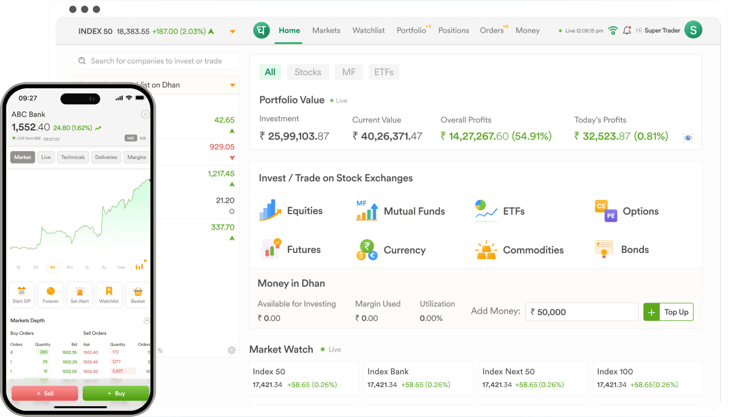
Task: Open Options trading
Action: [626, 211]
